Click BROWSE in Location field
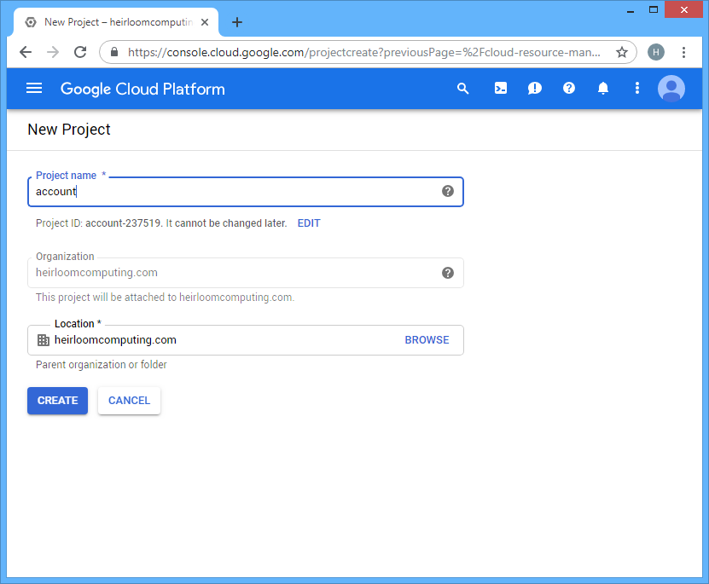This screenshot has width=709, height=584. point(427,340)
